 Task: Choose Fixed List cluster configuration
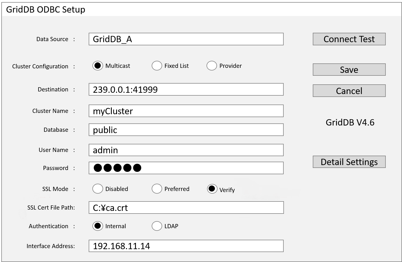click(157, 66)
